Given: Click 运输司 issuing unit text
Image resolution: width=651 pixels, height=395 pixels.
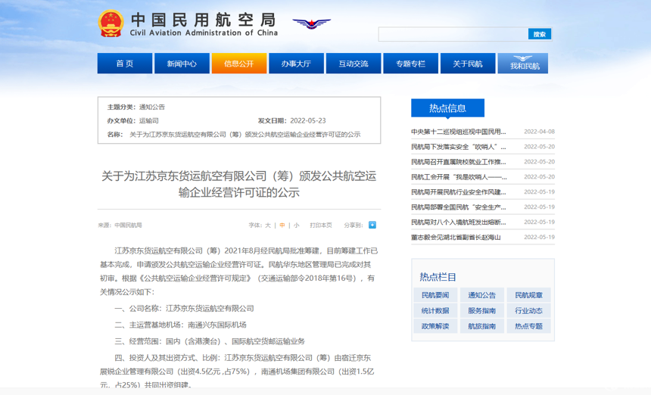Looking at the screenshot, I should pyautogui.click(x=148, y=121).
